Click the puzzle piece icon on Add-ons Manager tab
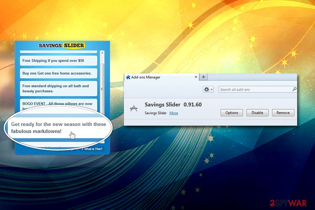315x210 pixels. [x=128, y=77]
